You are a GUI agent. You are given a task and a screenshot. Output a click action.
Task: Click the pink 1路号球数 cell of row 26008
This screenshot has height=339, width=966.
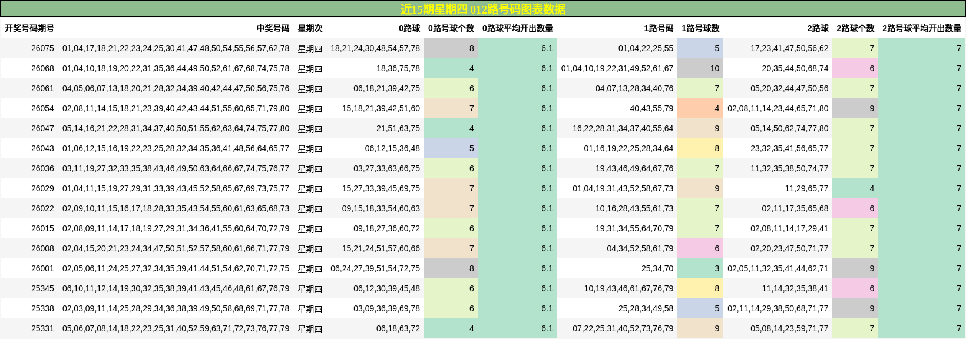pos(700,248)
